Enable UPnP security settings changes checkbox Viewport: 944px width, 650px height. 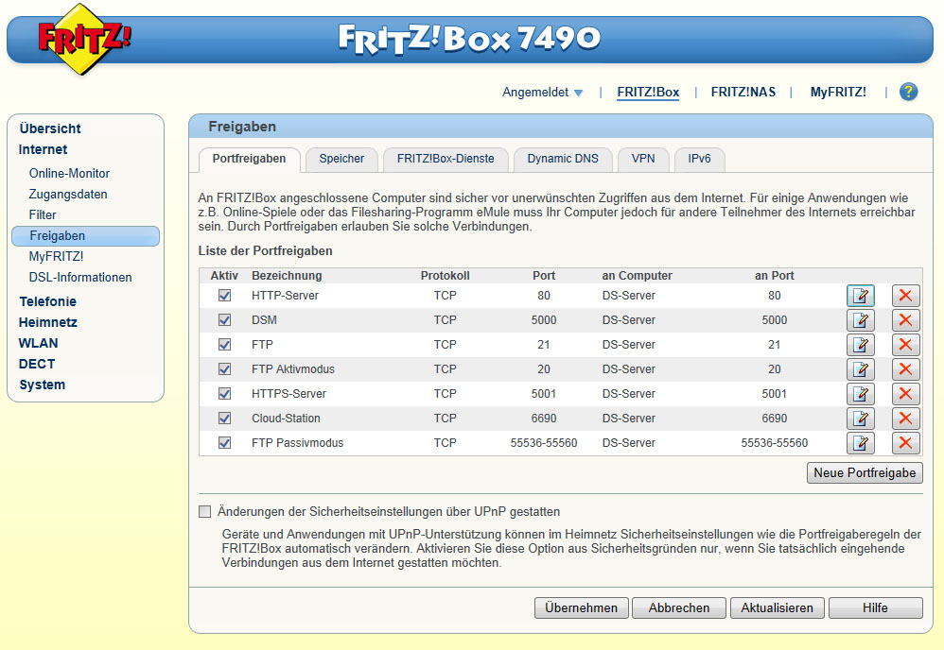tap(205, 512)
